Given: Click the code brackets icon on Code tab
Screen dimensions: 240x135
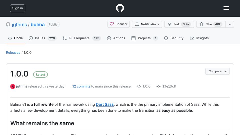Looking at the screenshot, I should [x=10, y=38].
